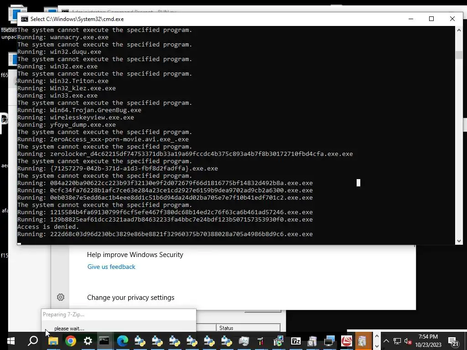Open the Windows Security settings gear
This screenshot has width=467, height=350.
coord(61,297)
